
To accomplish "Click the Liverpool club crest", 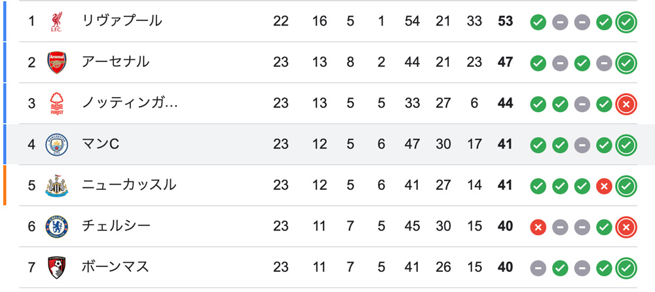I will tap(56, 22).
